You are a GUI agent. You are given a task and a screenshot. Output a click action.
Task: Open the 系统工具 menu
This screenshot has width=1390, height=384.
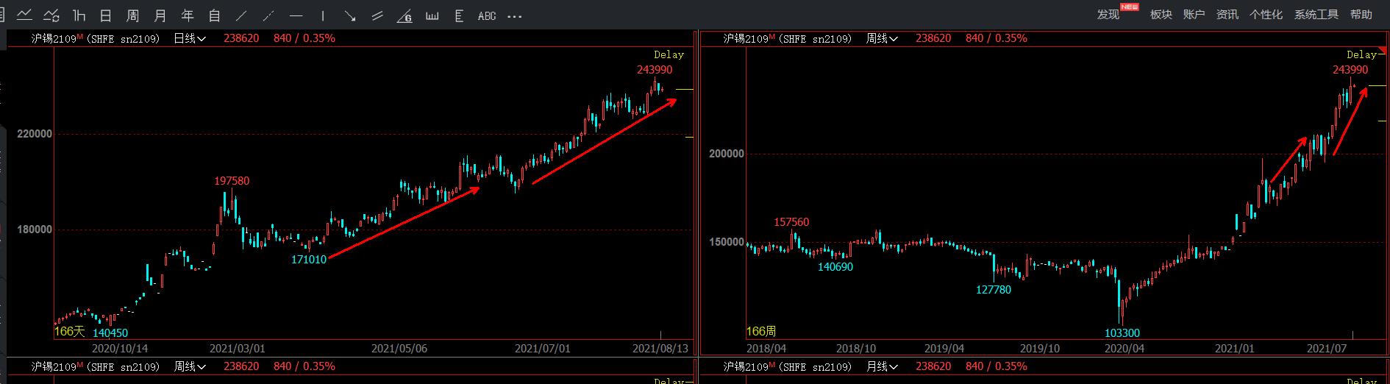point(1316,15)
